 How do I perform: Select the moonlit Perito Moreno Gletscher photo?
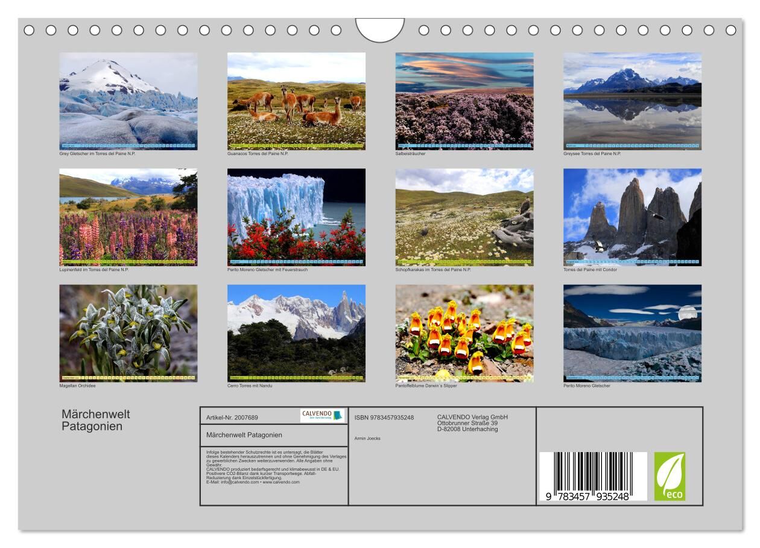click(x=632, y=333)
